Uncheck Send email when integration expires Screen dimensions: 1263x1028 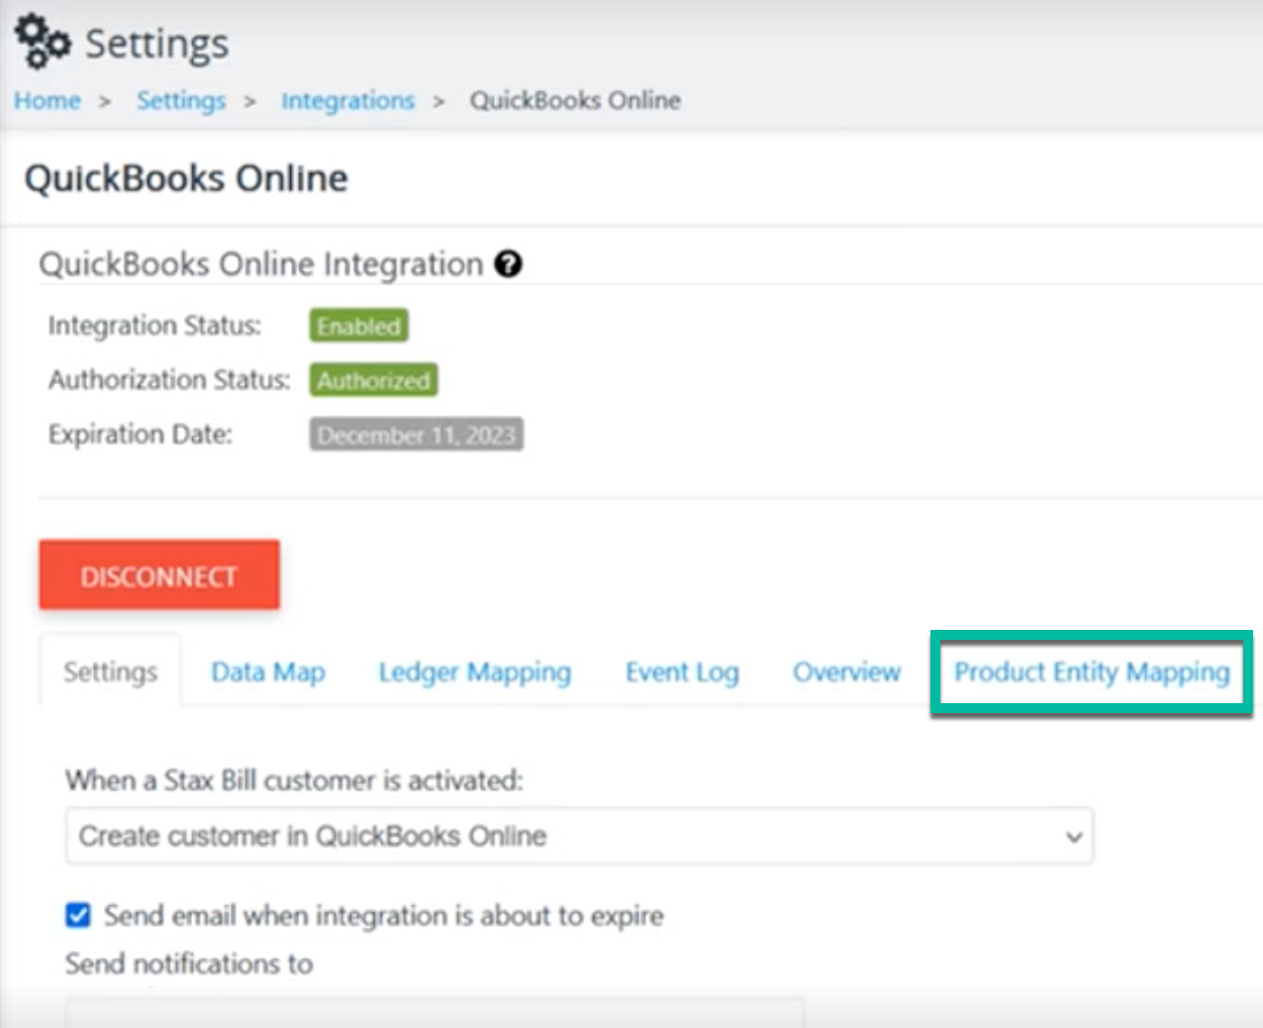pos(78,915)
